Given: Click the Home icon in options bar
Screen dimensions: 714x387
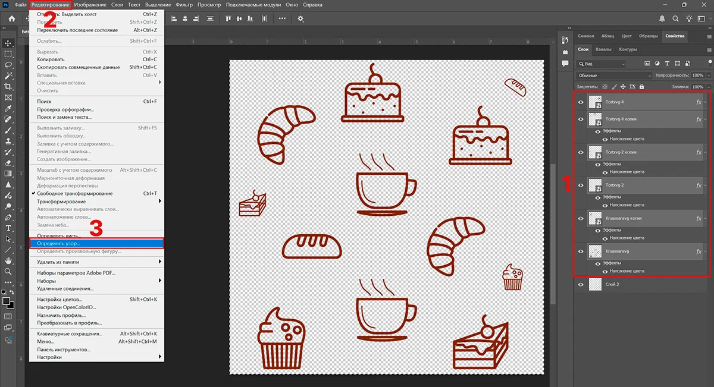Looking at the screenshot, I should tap(11, 18).
